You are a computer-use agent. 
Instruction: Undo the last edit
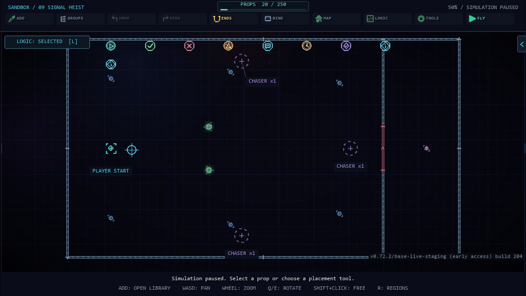point(132,18)
